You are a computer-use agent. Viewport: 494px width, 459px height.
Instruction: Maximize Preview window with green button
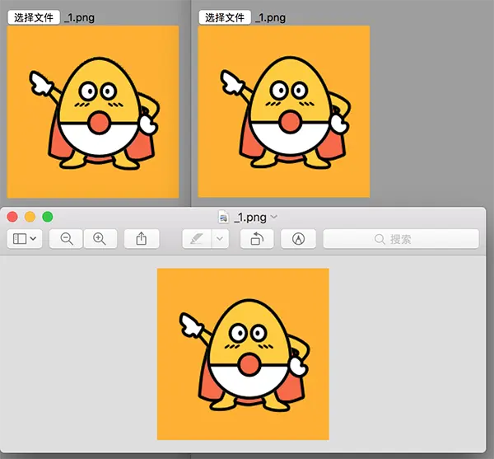point(48,217)
